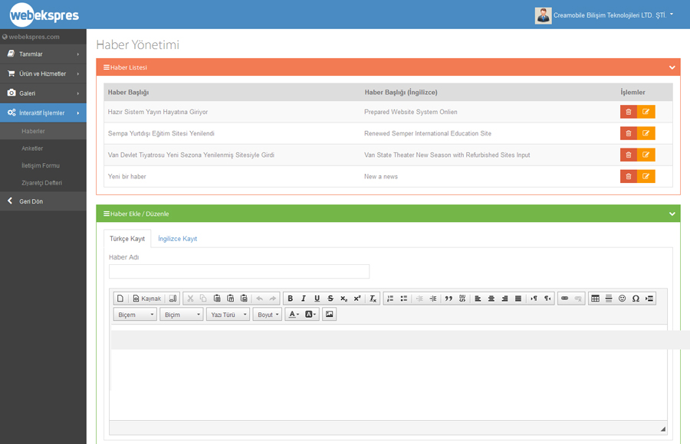Open the Galeri sidebar menu
Viewport: 690px width, 444px height.
pyautogui.click(x=43, y=93)
